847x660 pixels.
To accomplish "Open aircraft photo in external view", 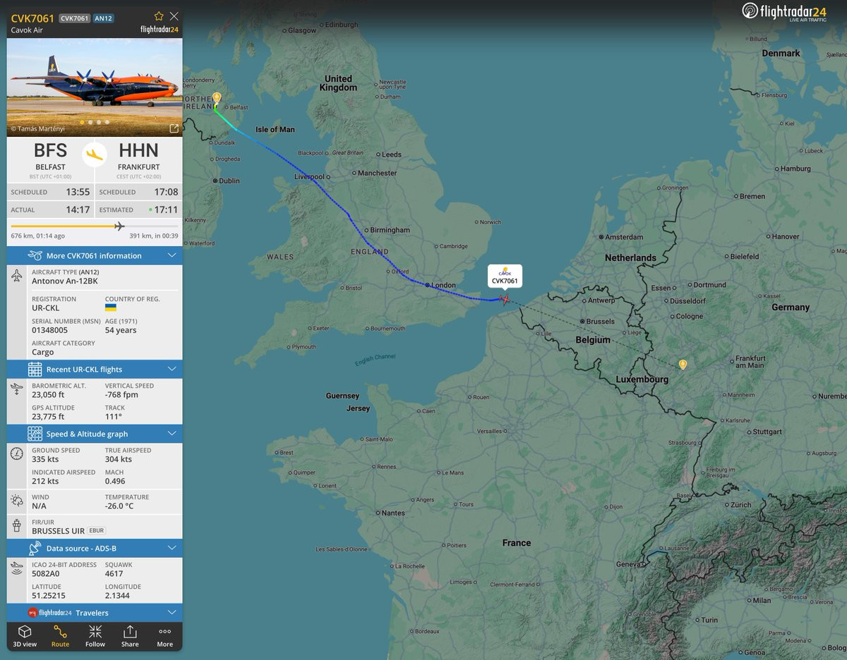I will point(174,128).
